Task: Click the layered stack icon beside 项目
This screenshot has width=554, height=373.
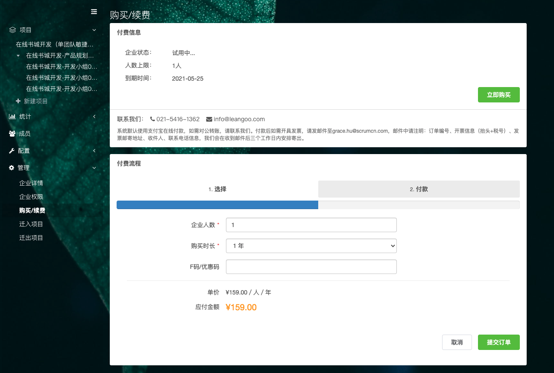Action: coord(12,30)
